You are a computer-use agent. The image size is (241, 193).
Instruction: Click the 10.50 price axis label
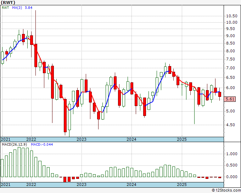pos(232,16)
